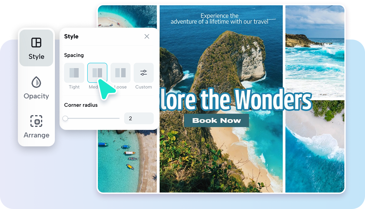Screen dimensions: 365x209
Task: Switch to the Style tab
Action: click(x=36, y=48)
